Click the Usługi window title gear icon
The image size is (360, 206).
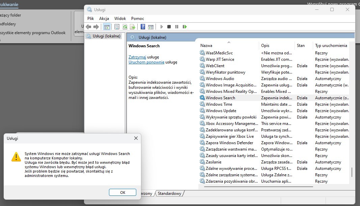pos(89,9)
